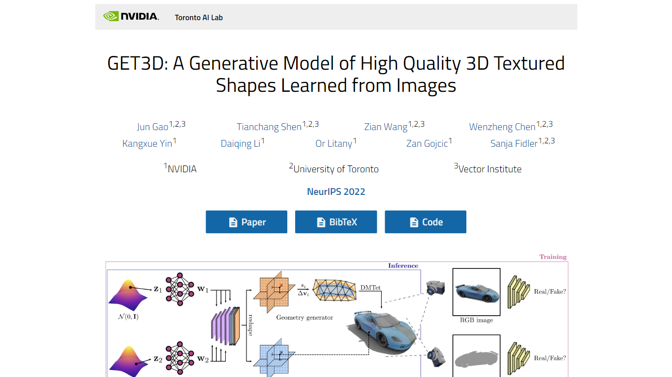672x377 pixels.
Task: Open the Code button
Action: coord(425,221)
